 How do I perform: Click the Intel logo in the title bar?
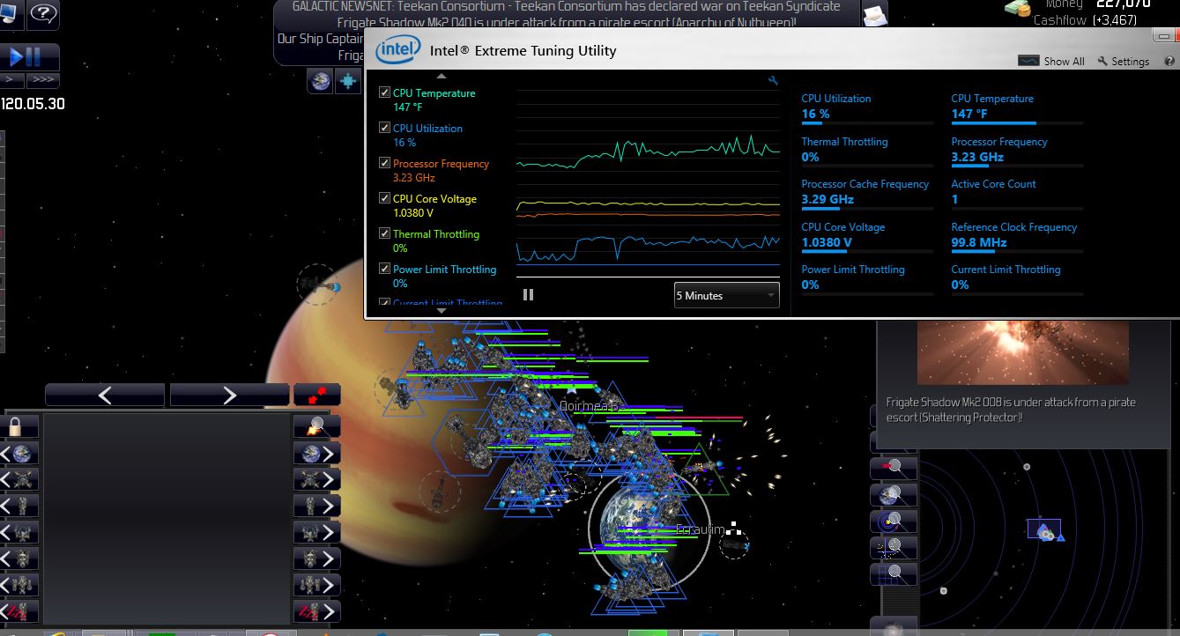pyautogui.click(x=398, y=50)
